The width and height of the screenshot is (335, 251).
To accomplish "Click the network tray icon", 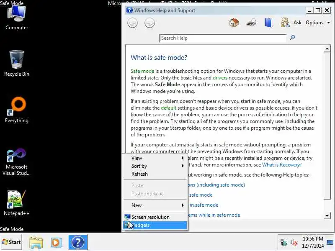I will tap(284, 242).
